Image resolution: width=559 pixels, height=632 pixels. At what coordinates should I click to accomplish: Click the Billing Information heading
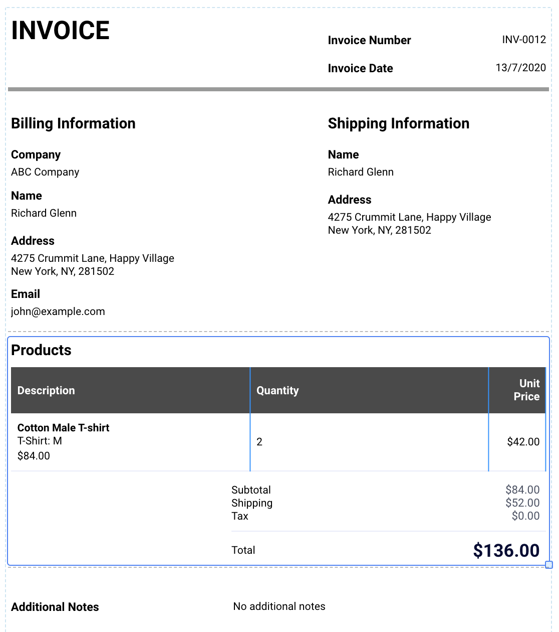click(x=73, y=123)
